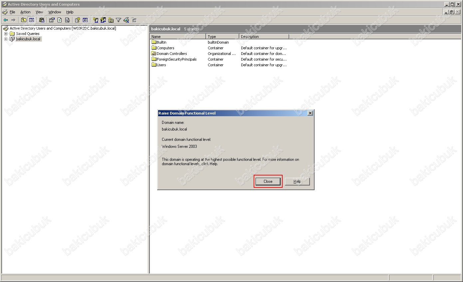The image size is (463, 282).
Task: Open Properties via toolbar icon
Action: coord(52,20)
